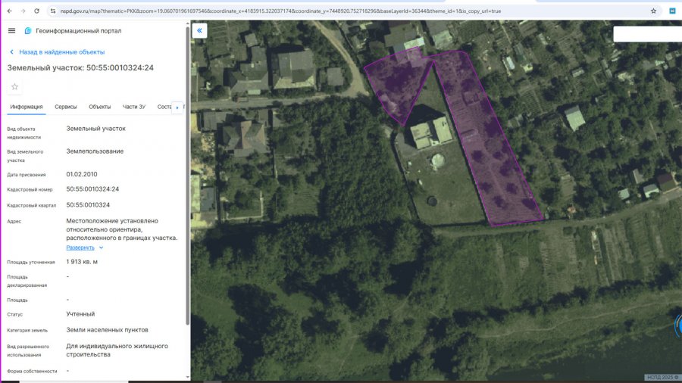Image resolution: width=682 pixels, height=383 pixels.
Task: Select the Части ЗУ tab
Action: tap(134, 107)
